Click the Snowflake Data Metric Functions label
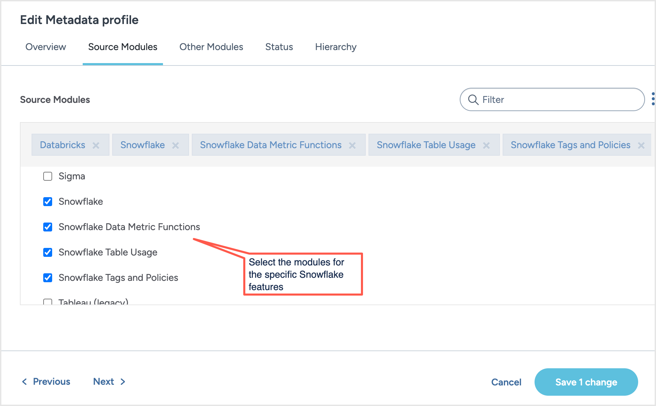656x406 pixels. point(129,227)
